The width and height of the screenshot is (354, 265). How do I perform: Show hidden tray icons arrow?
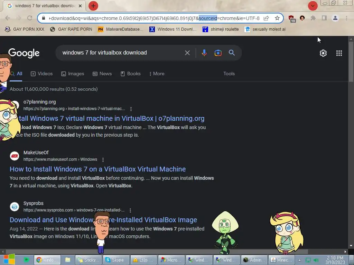299,260
